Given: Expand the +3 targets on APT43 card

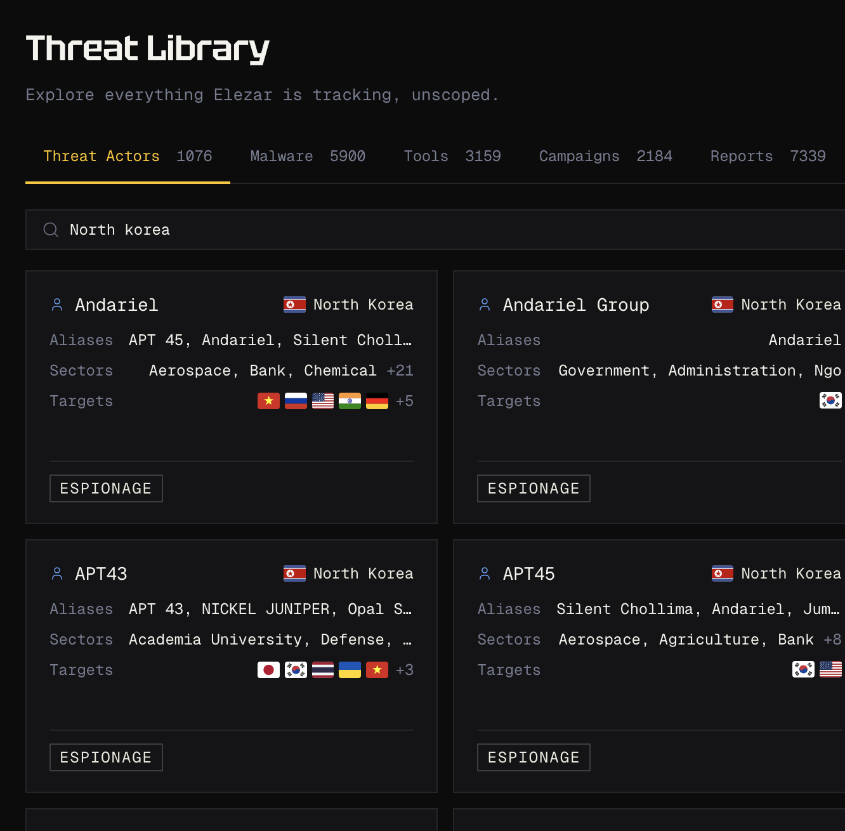Looking at the screenshot, I should [405, 670].
